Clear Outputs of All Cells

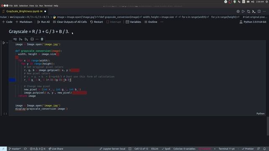point(70,22)
